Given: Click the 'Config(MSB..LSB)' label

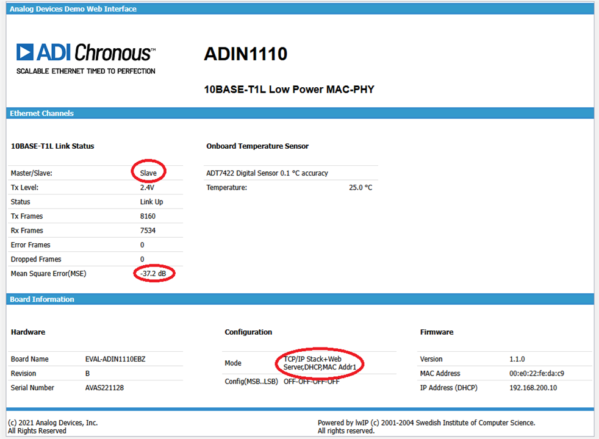Looking at the screenshot, I should (251, 381).
